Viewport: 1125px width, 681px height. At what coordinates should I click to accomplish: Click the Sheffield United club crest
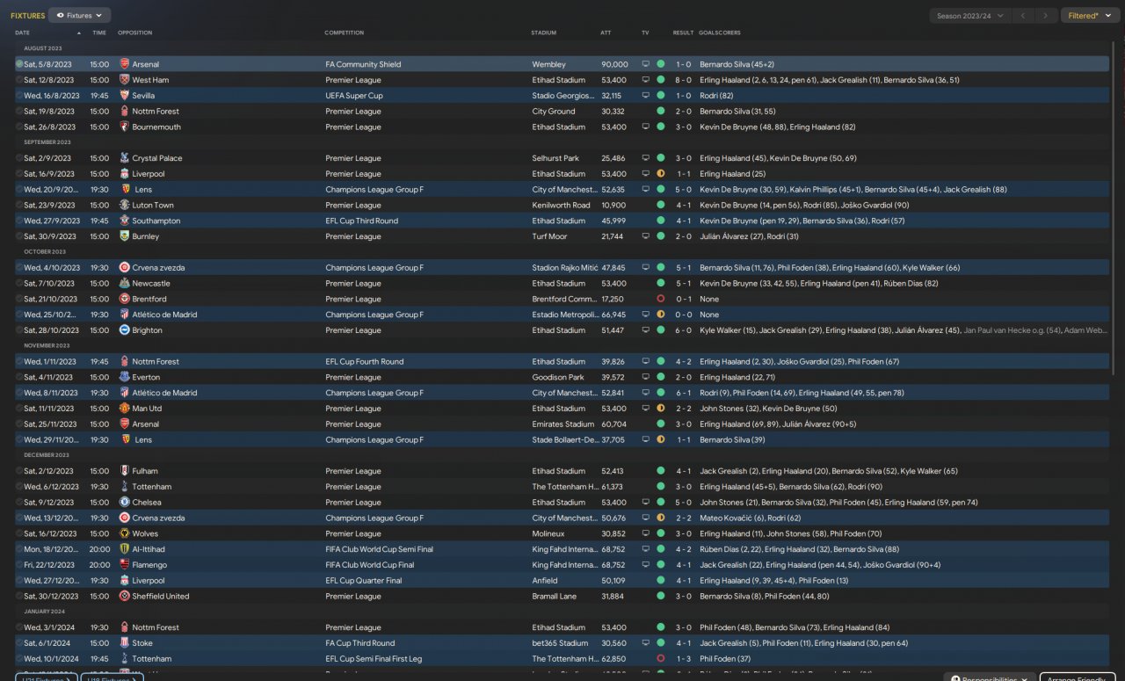click(x=124, y=596)
